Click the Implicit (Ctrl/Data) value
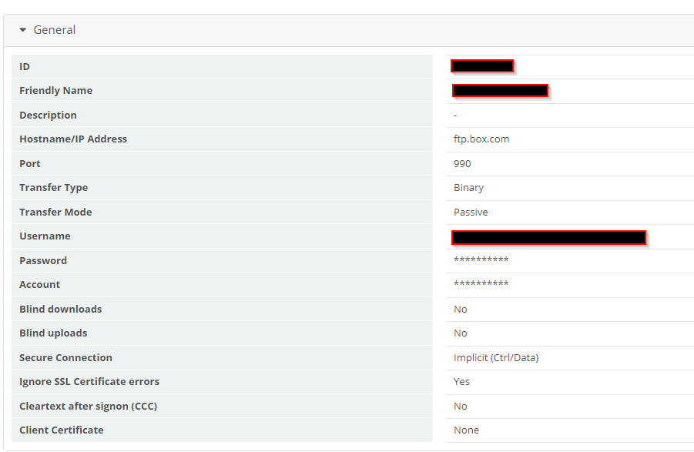The height and width of the screenshot is (452, 694). [496, 358]
